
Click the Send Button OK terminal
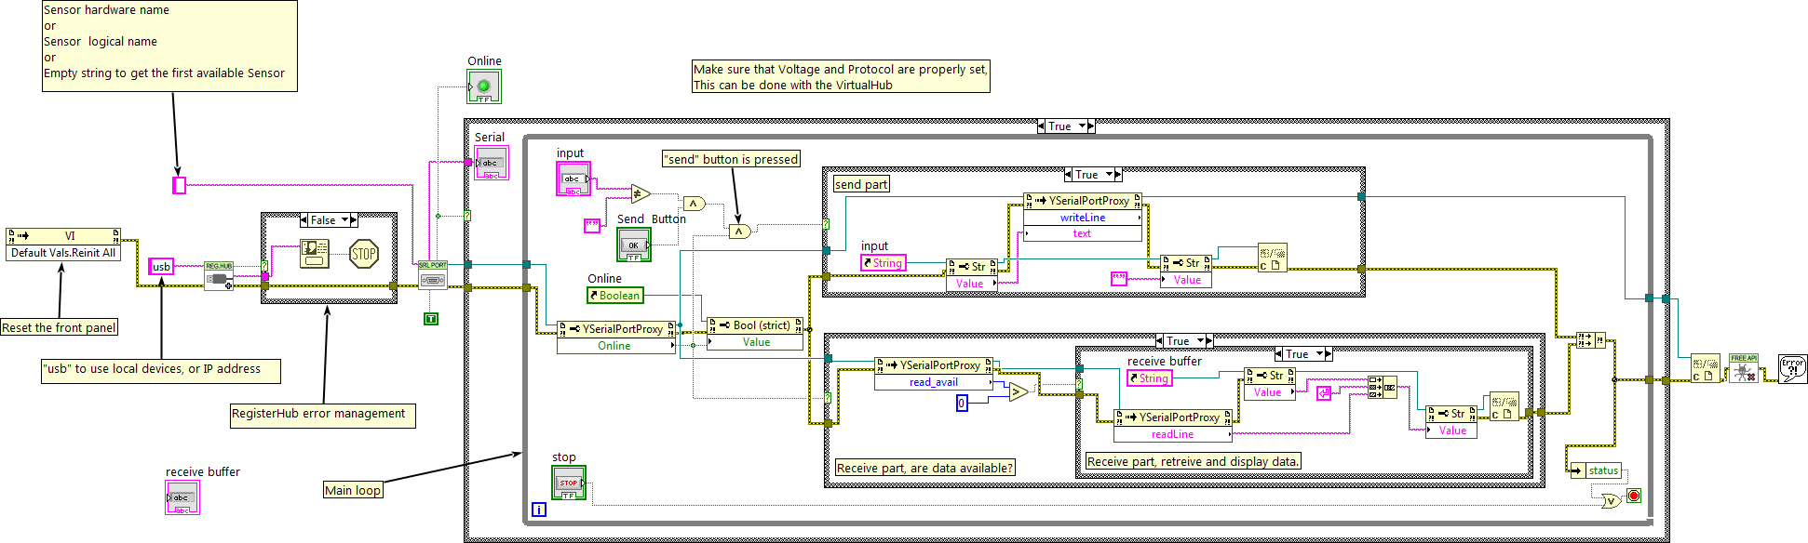(633, 245)
